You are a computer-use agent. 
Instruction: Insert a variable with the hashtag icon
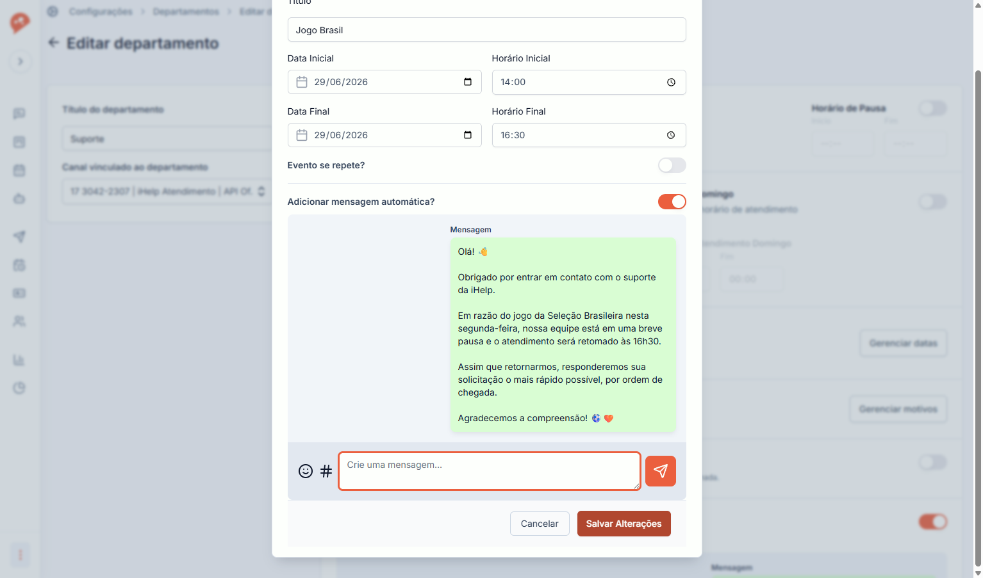(326, 471)
